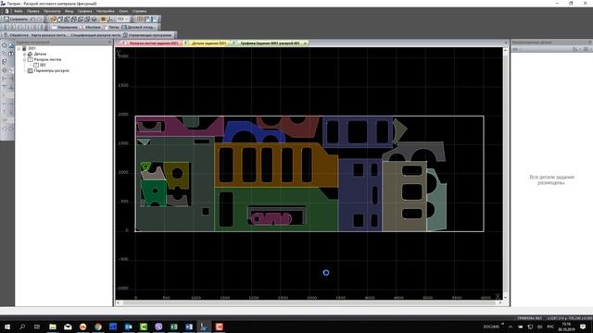Open Outlook from the taskbar
This screenshot has height=333, width=593.
pos(128,327)
